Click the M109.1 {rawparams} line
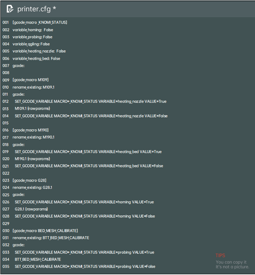 tap(32, 108)
